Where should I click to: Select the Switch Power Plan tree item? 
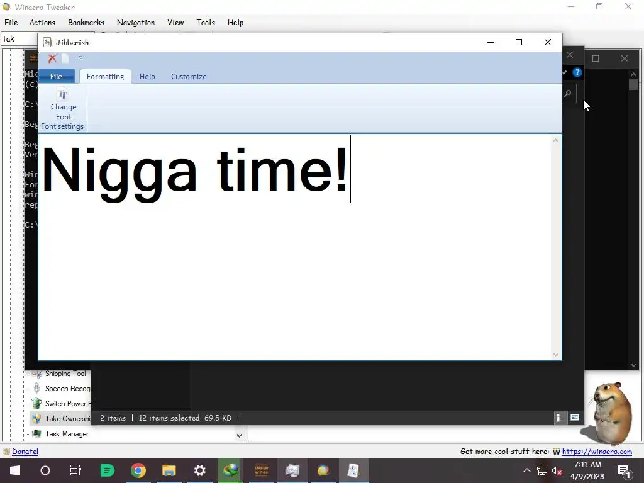[x=68, y=404]
